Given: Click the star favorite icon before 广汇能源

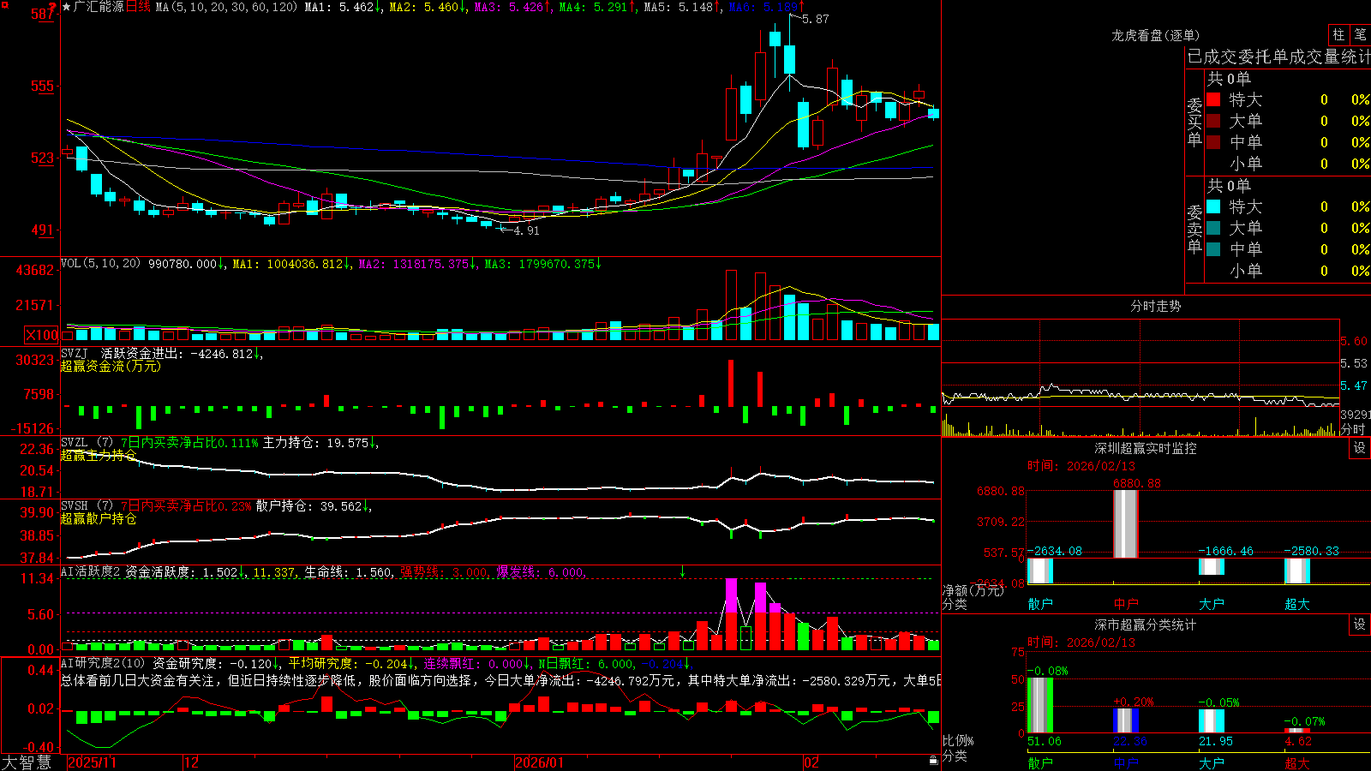Looking at the screenshot, I should 67,7.
